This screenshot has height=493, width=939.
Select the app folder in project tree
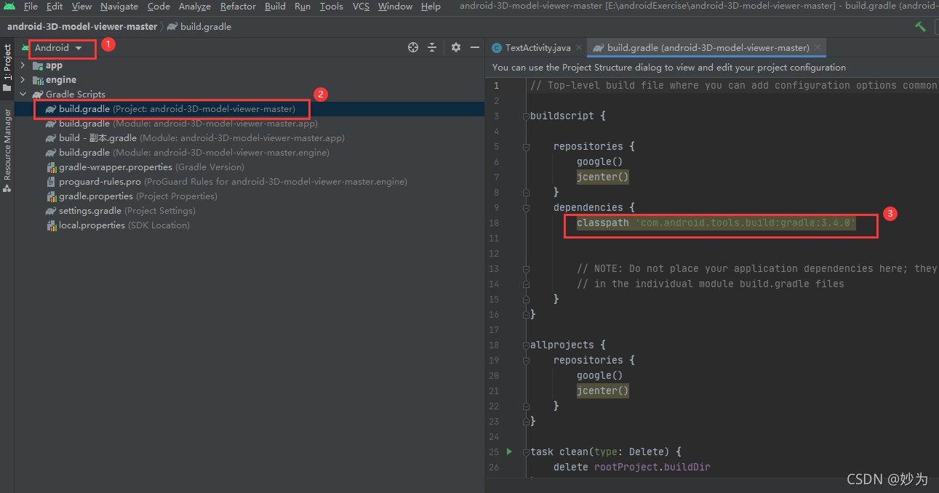48,65
